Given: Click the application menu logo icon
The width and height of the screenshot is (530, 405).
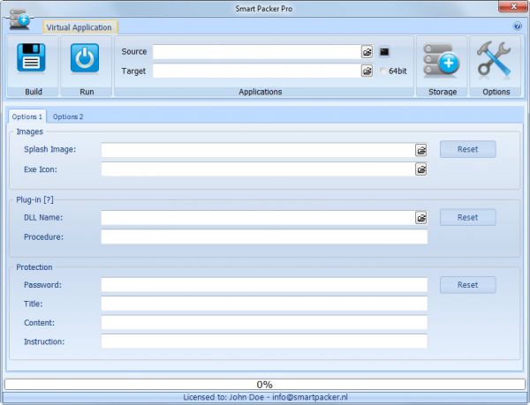Looking at the screenshot, I should point(19,19).
